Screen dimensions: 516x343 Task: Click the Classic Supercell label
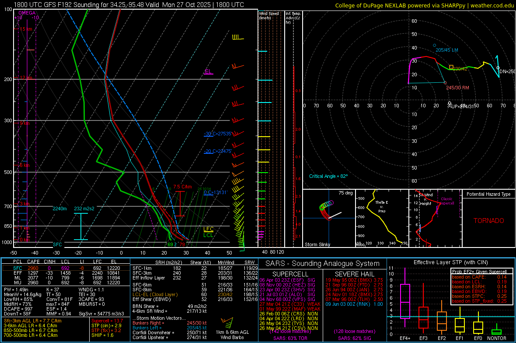click(446, 201)
